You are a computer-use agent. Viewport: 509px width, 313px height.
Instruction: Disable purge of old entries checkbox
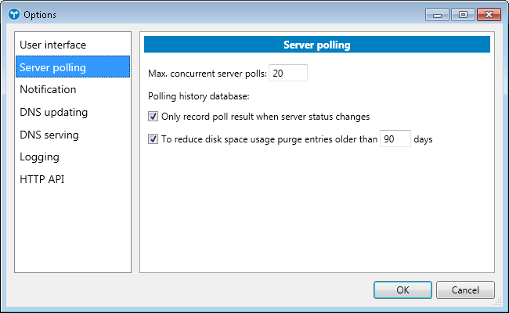click(153, 140)
